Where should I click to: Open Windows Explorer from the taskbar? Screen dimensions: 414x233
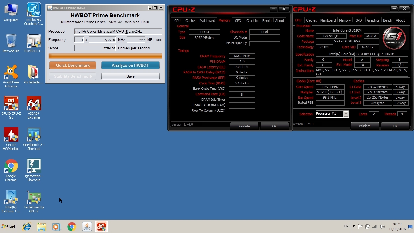point(42,227)
